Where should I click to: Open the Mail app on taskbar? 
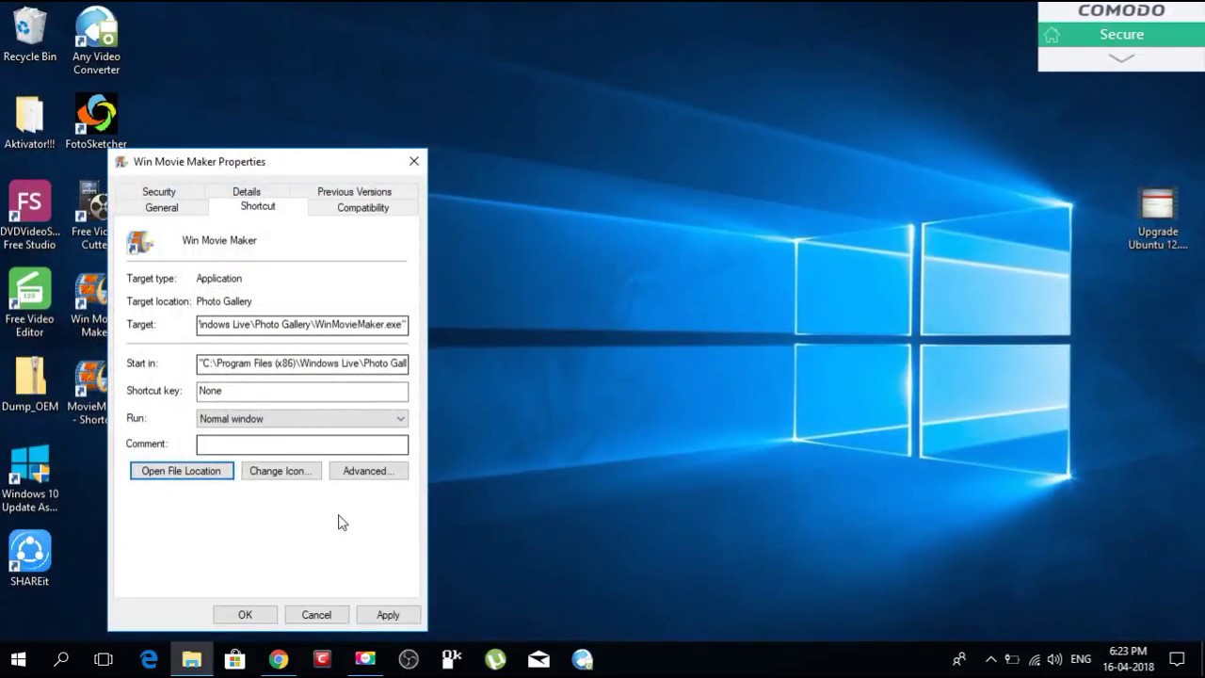point(538,659)
